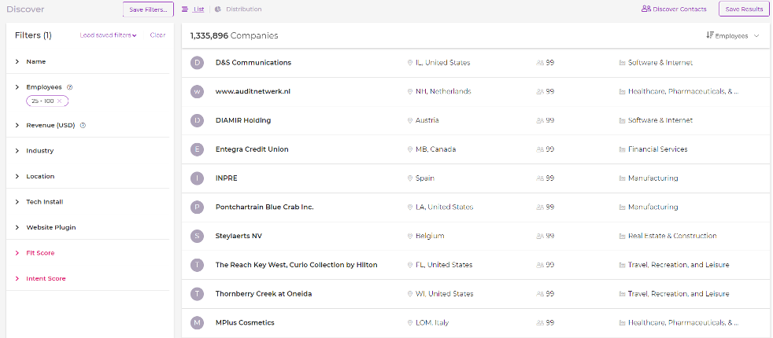This screenshot has height=338, width=773.
Task: Open the Pontchartrain Blue Crab Inc. company name
Action: [264, 208]
